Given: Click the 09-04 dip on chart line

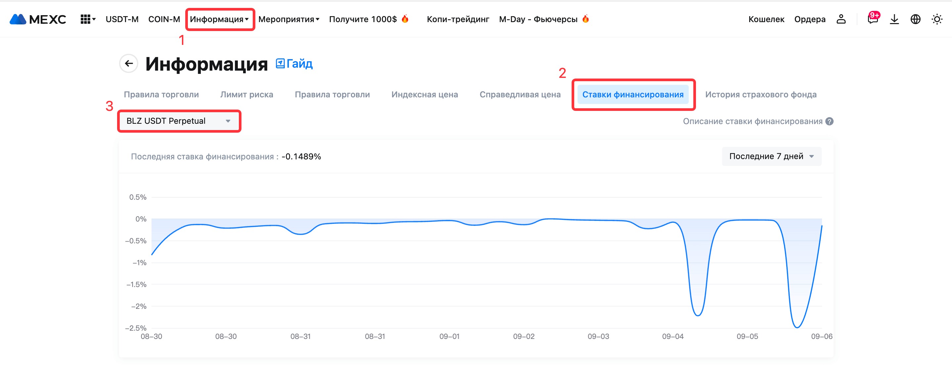Looking at the screenshot, I should [x=697, y=315].
